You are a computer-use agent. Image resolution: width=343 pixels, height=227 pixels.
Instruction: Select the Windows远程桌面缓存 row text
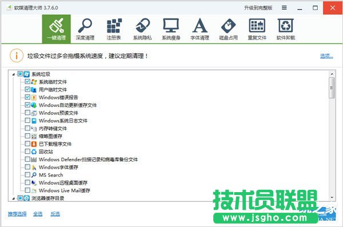point(63,183)
